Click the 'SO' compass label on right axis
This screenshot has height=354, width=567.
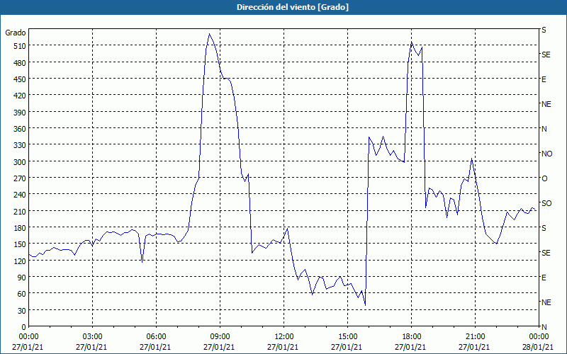[546, 203]
